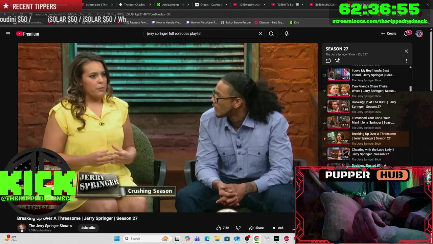Open Microsoft Store from the taskbar
This screenshot has height=244, width=433.
coord(227,239)
